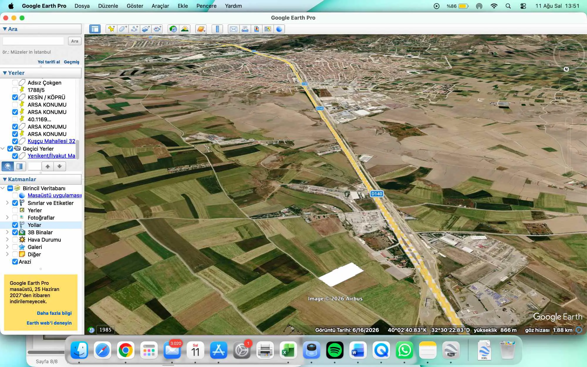Collapse the Ara panel triangle
Screen dimensions: 587x367
[5, 29]
